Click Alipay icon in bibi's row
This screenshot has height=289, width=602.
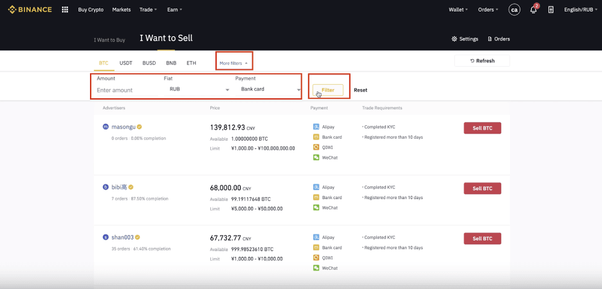(x=316, y=188)
